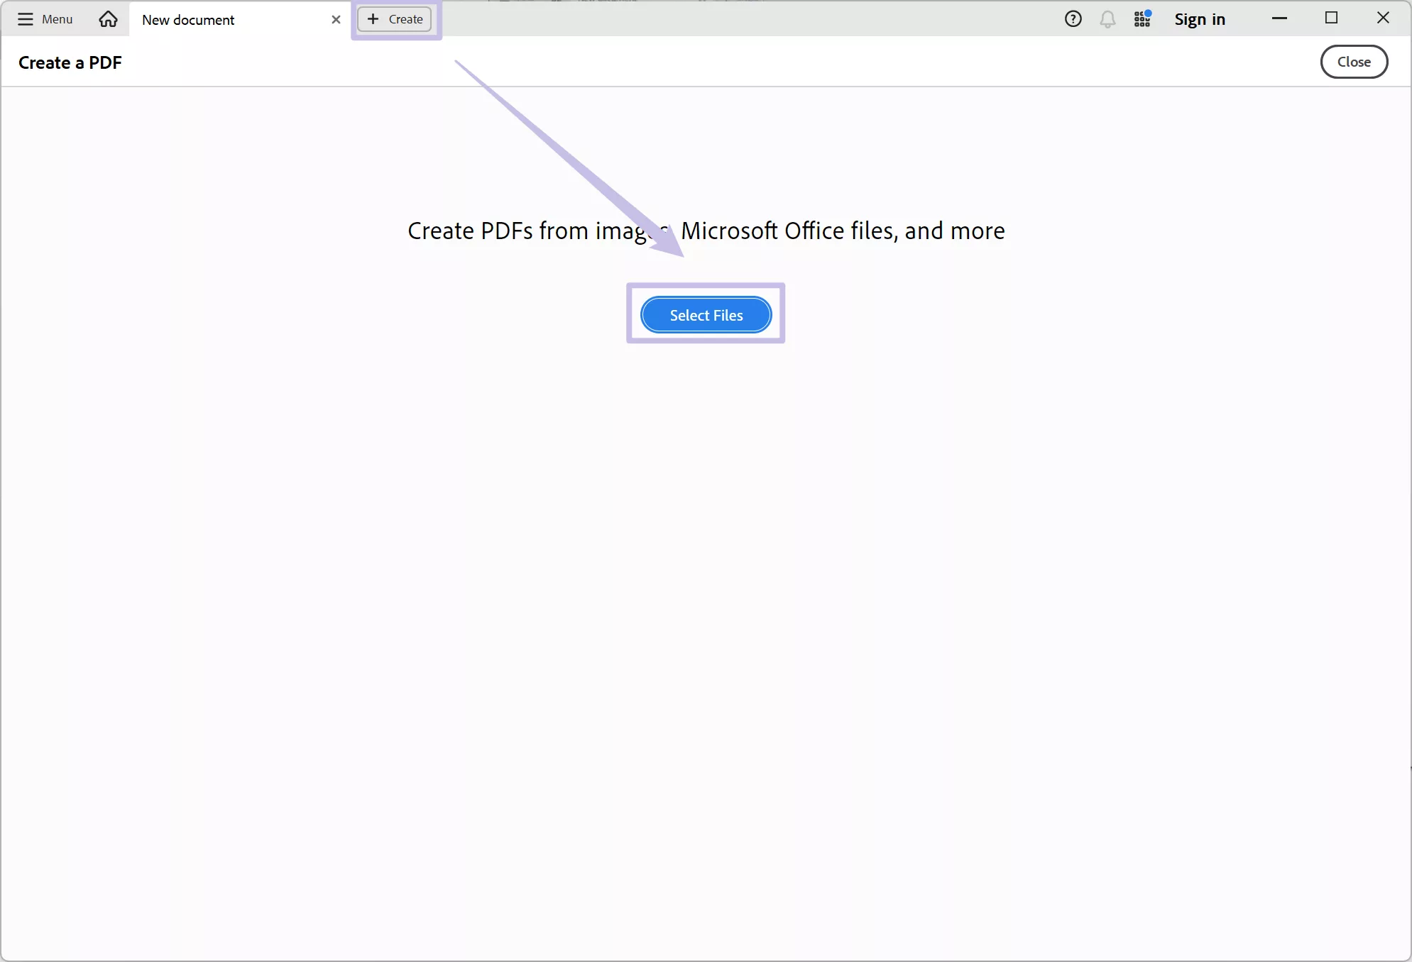Open the Create menu for new documents

(x=395, y=19)
